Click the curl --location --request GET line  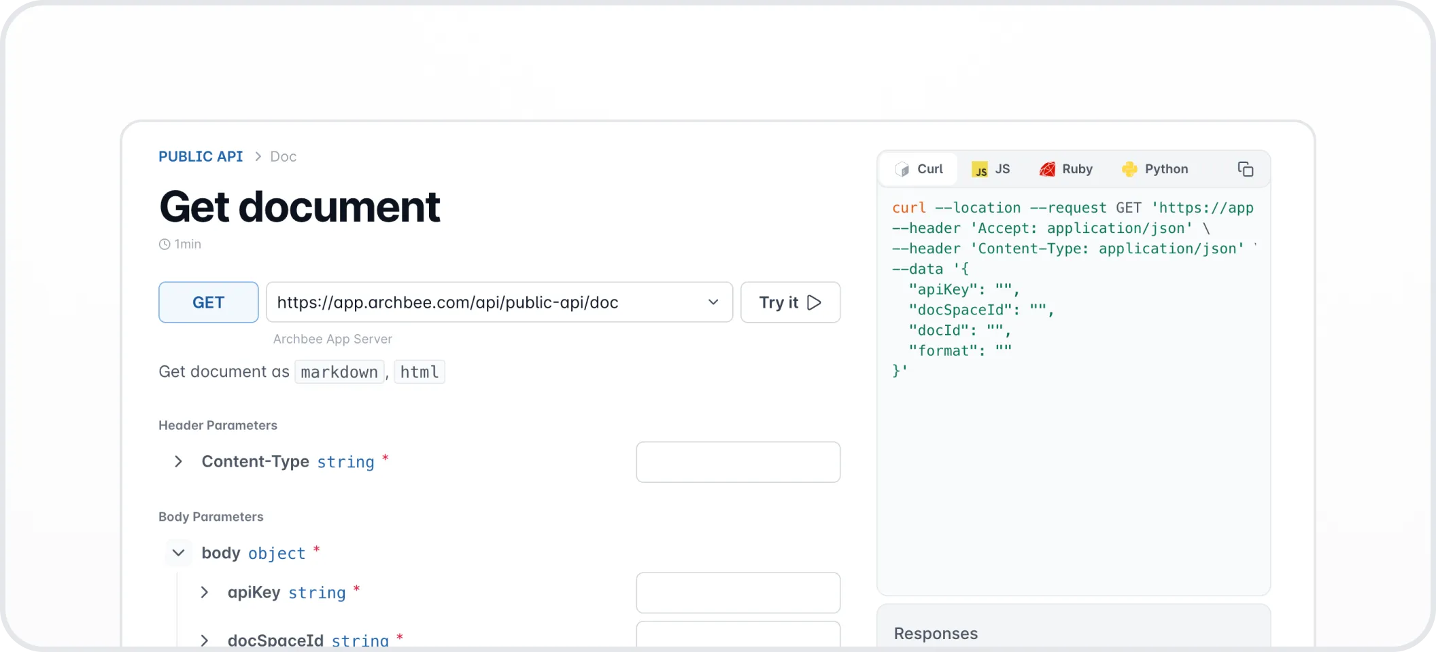pos(1073,208)
